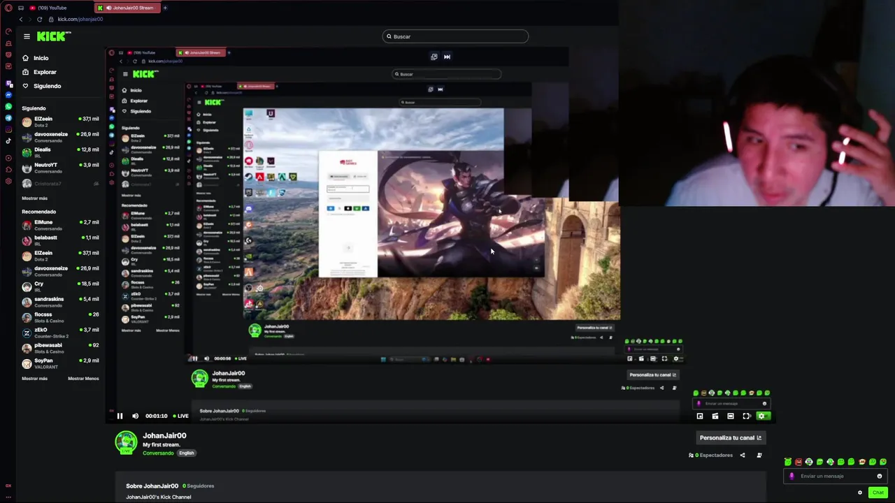895x503 pixels.
Task: Expand Recomendado list with Mostrar más
Action: click(x=35, y=379)
